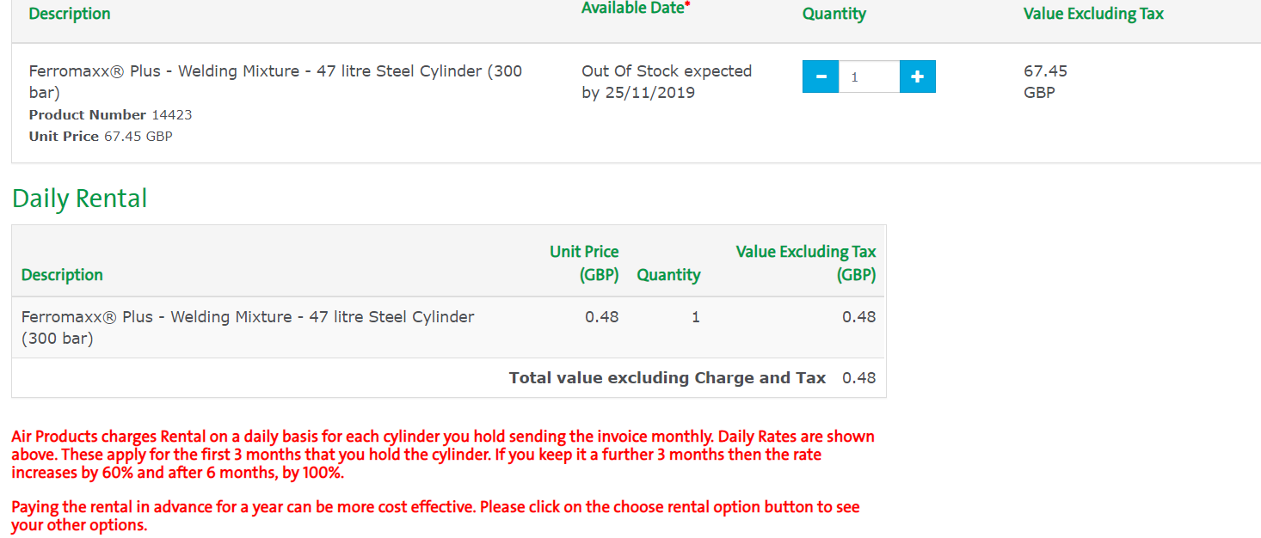Click the top table's Quantity header
The image size is (1261, 538).
click(x=833, y=14)
